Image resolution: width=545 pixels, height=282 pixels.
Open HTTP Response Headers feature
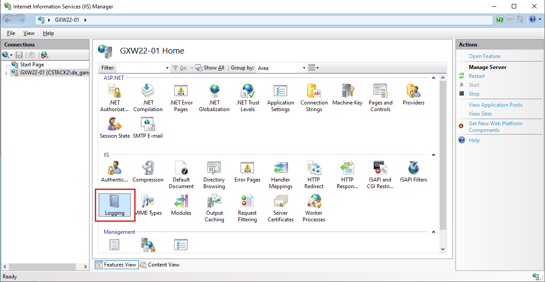(x=347, y=175)
